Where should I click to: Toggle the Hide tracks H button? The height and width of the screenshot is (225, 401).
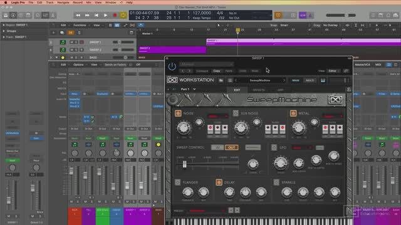[71, 32]
